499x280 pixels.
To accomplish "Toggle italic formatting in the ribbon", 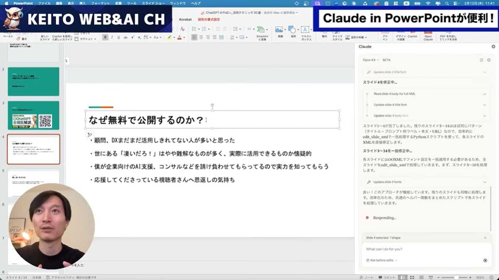I will (112, 37).
